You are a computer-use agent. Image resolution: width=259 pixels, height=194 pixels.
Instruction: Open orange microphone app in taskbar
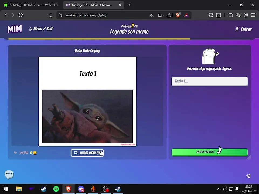point(93,189)
